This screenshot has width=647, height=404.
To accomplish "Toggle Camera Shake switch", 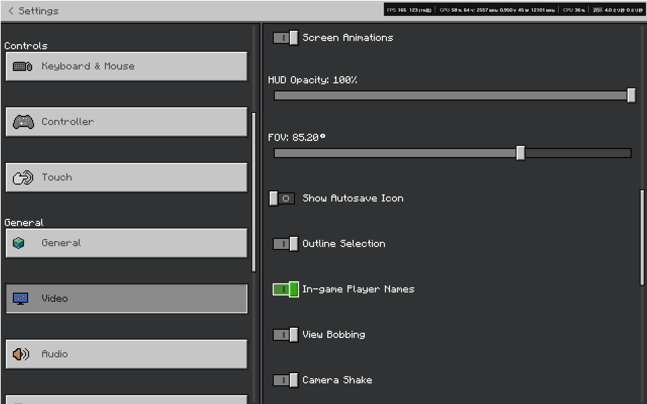I will [285, 380].
